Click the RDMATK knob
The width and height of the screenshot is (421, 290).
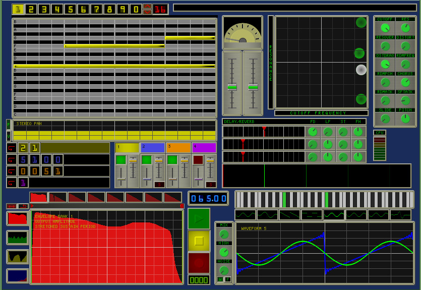click(385, 100)
